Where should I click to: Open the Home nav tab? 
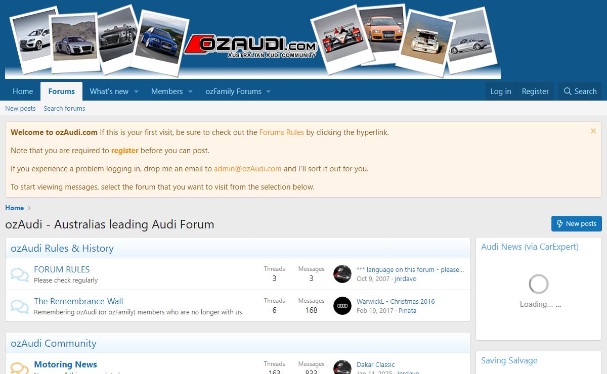click(23, 91)
